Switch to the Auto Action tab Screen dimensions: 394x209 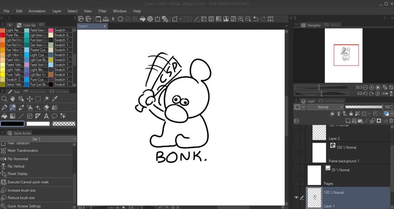tap(35, 92)
